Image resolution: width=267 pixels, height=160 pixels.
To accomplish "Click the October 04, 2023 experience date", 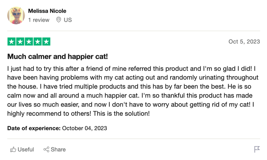I will click(85, 128).
